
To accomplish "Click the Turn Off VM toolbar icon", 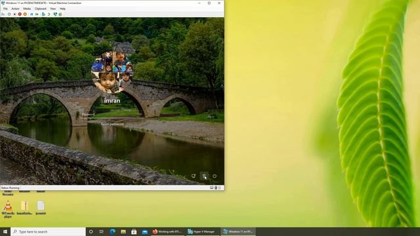I will 14,14.
